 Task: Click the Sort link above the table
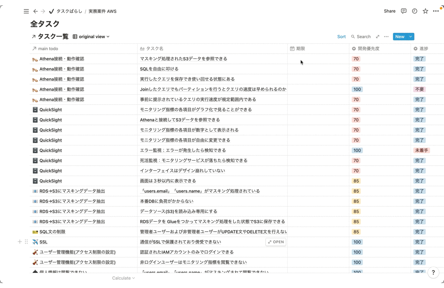[x=341, y=36]
